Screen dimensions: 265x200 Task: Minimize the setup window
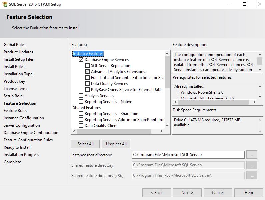229,4
